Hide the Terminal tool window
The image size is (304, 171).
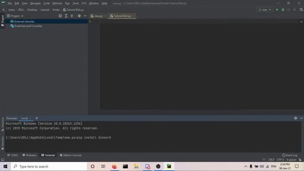pos(301,118)
